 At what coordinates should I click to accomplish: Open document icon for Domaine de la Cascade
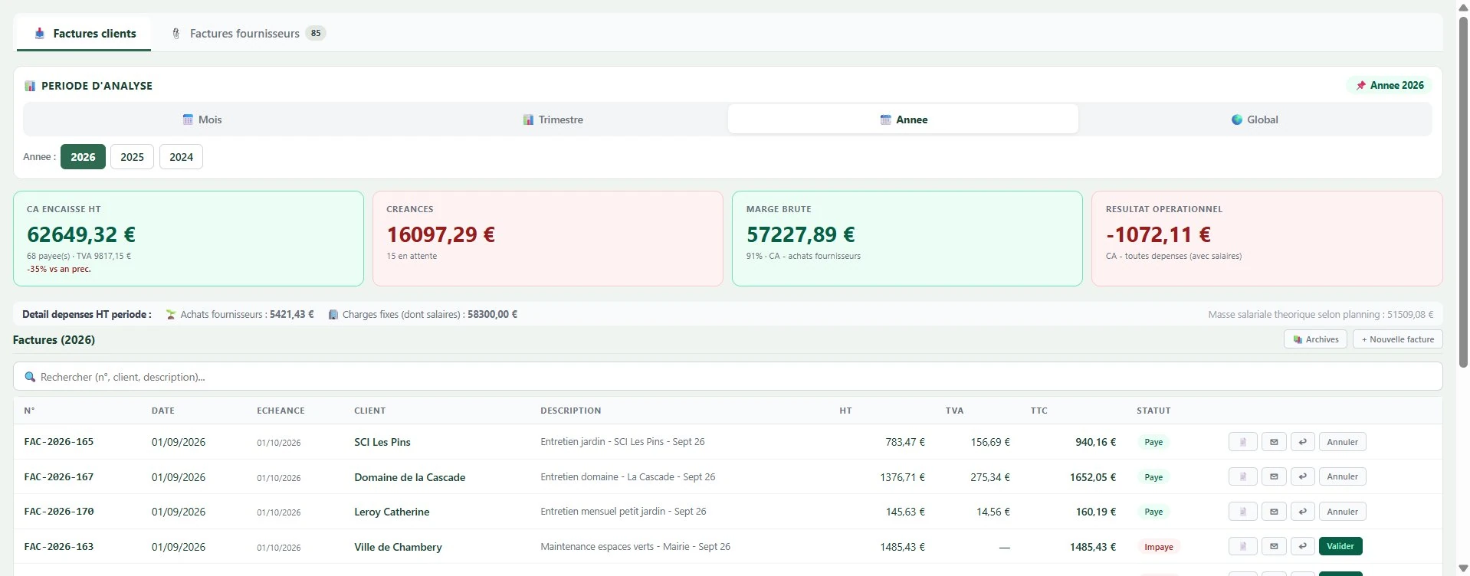point(1242,476)
